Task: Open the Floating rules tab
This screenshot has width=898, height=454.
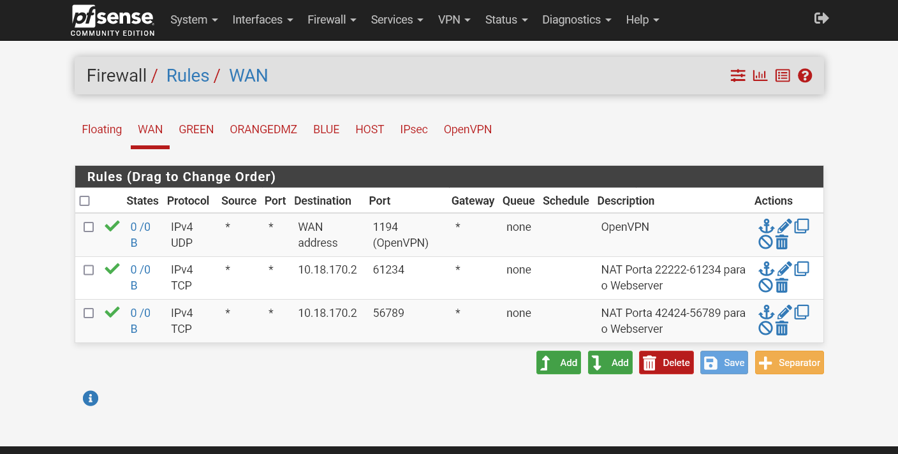Action: pyautogui.click(x=101, y=129)
